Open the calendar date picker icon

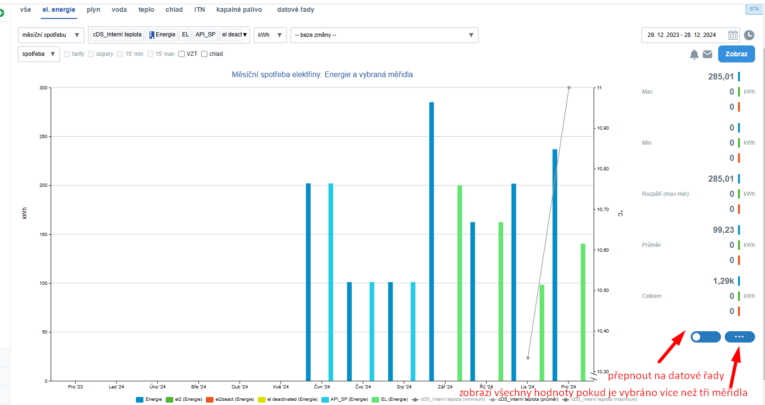coord(733,35)
